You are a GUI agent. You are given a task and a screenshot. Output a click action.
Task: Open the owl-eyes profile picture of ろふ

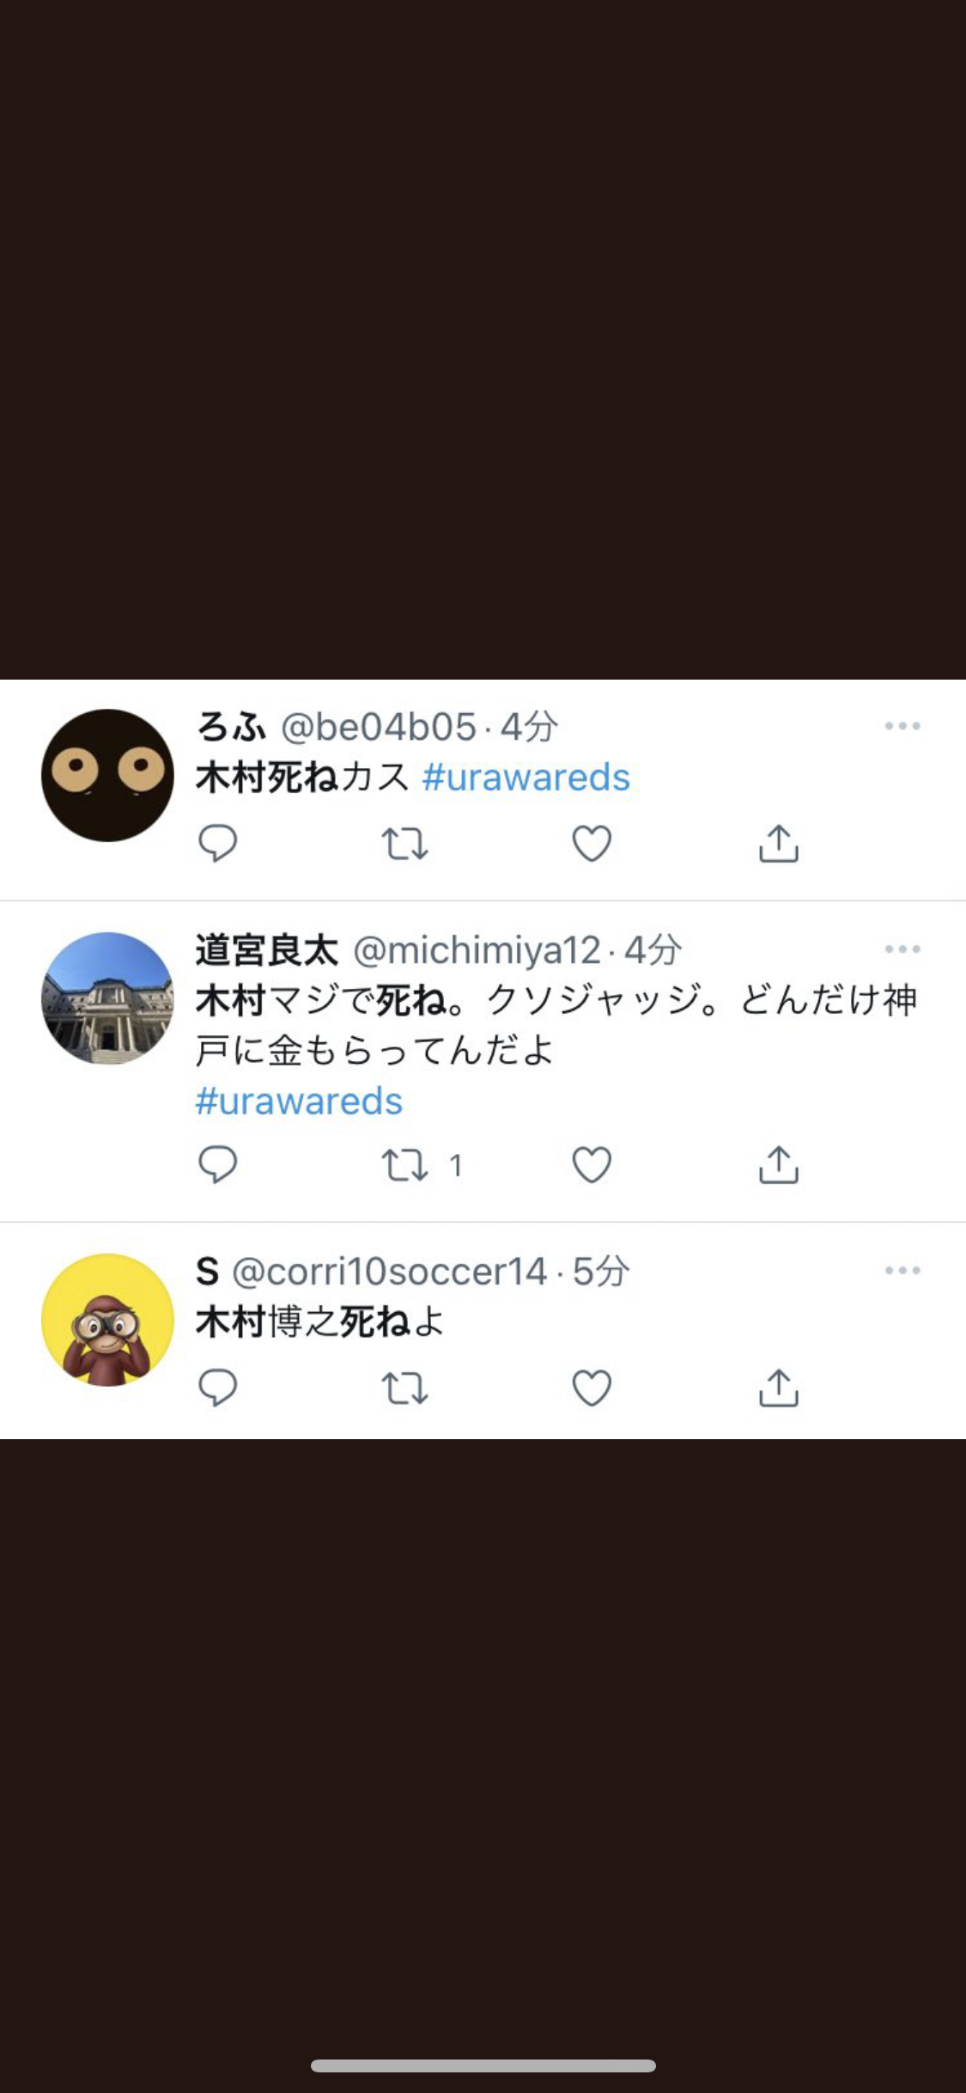point(107,775)
